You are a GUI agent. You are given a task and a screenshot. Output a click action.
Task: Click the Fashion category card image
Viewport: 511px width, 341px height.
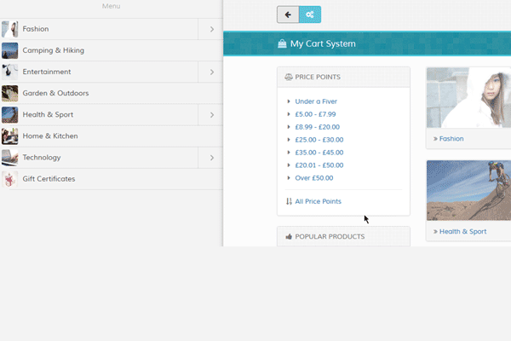[x=468, y=97]
